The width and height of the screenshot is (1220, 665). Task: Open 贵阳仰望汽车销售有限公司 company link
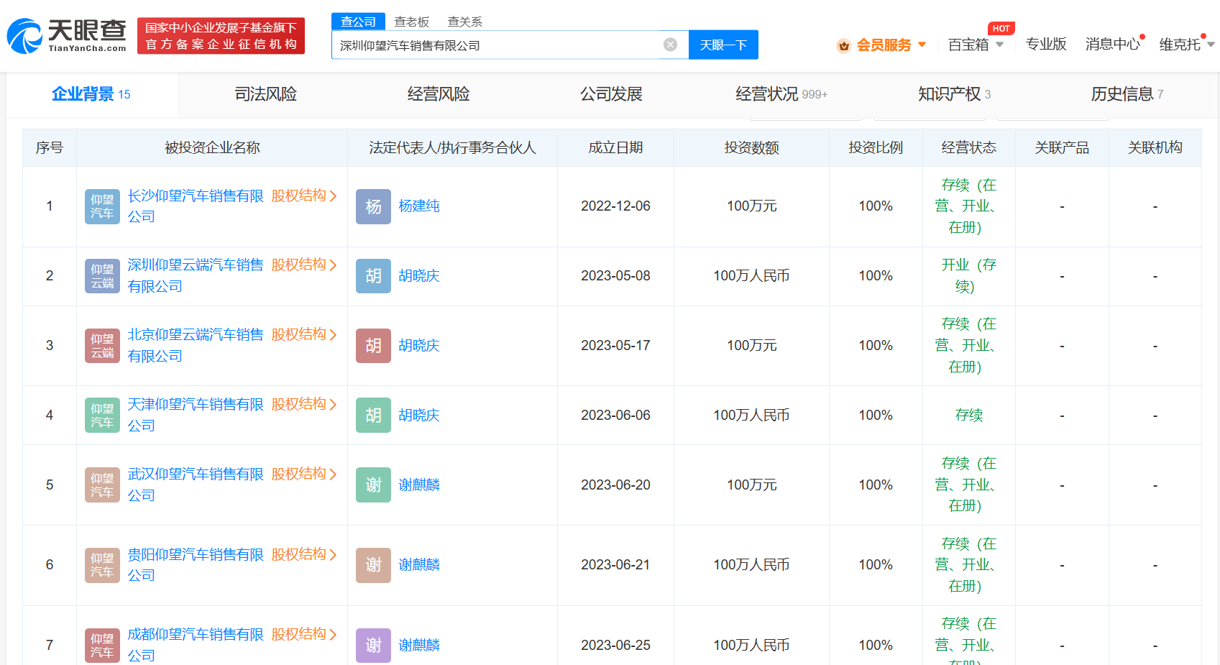pyautogui.click(x=196, y=565)
